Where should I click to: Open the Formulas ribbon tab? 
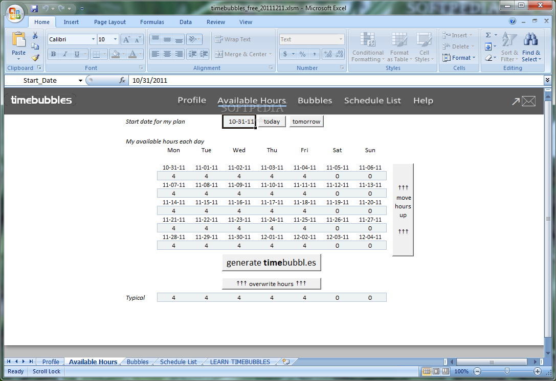point(152,22)
